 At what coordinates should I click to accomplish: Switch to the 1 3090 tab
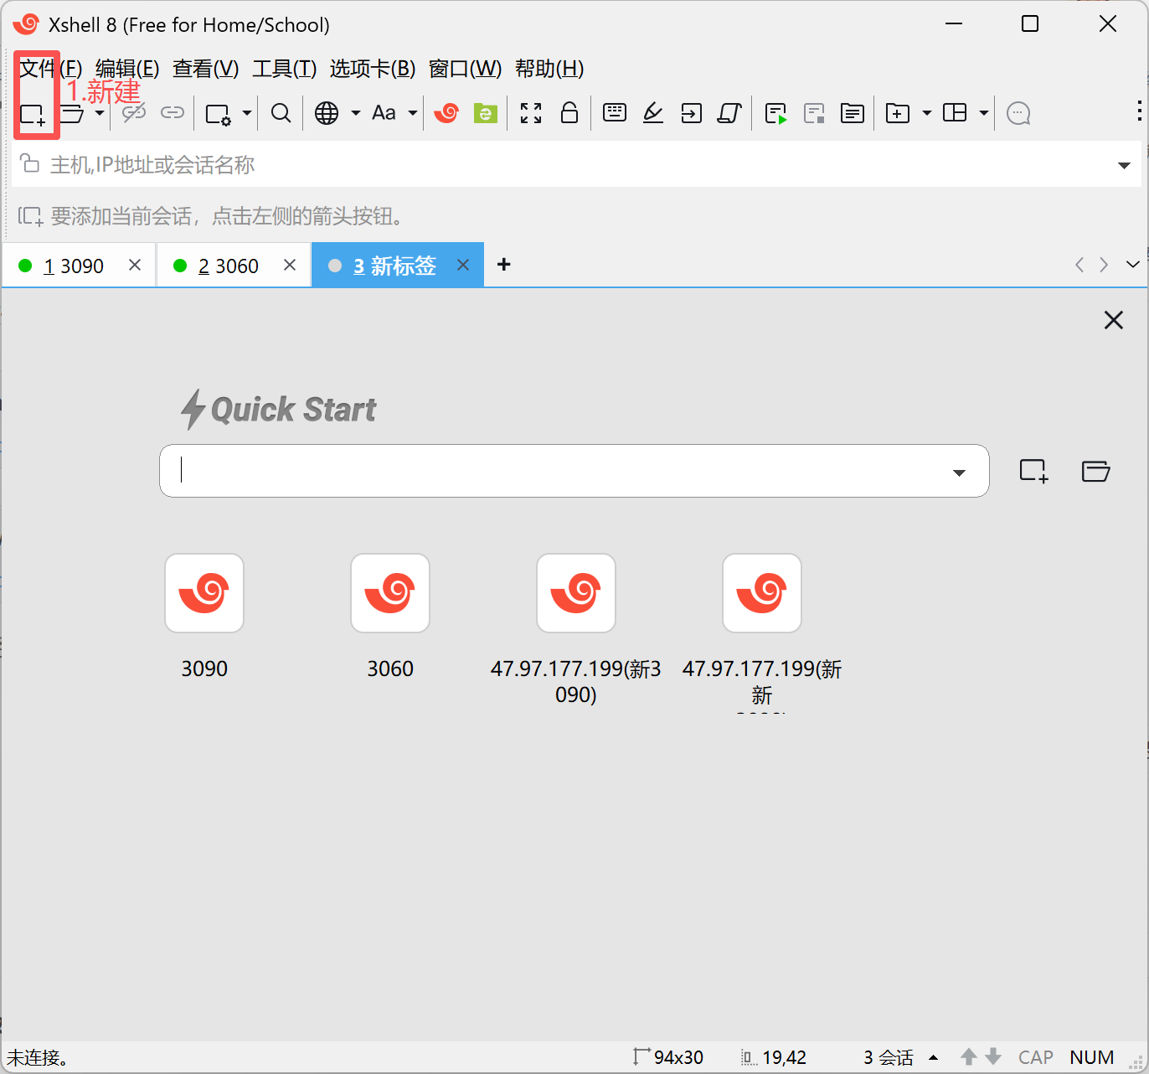79,266
